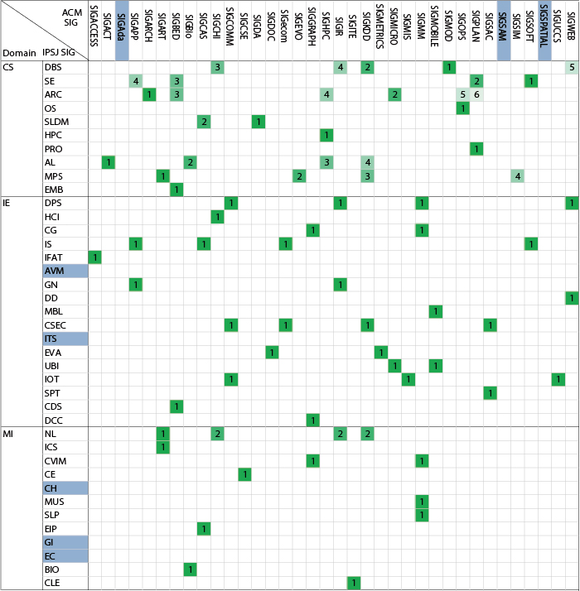The height and width of the screenshot is (591, 580).
Task: Select the CLE row label
Action: pos(52,583)
